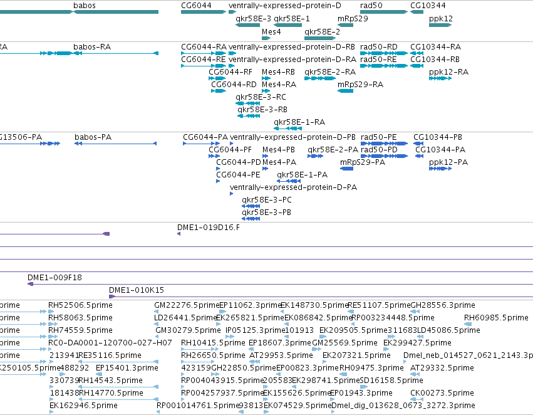Screen dimensions: 533x415
Task: Open the mRpS29-RA transcript label
Action: click(x=360, y=85)
